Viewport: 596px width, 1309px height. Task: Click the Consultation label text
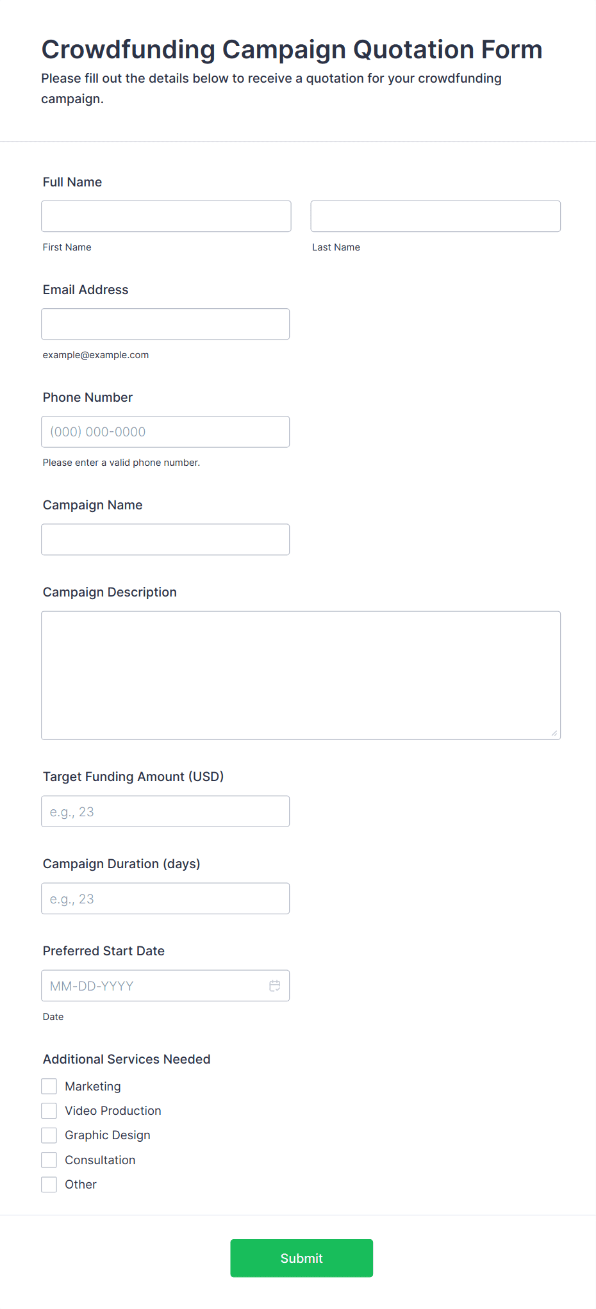[x=100, y=1160]
